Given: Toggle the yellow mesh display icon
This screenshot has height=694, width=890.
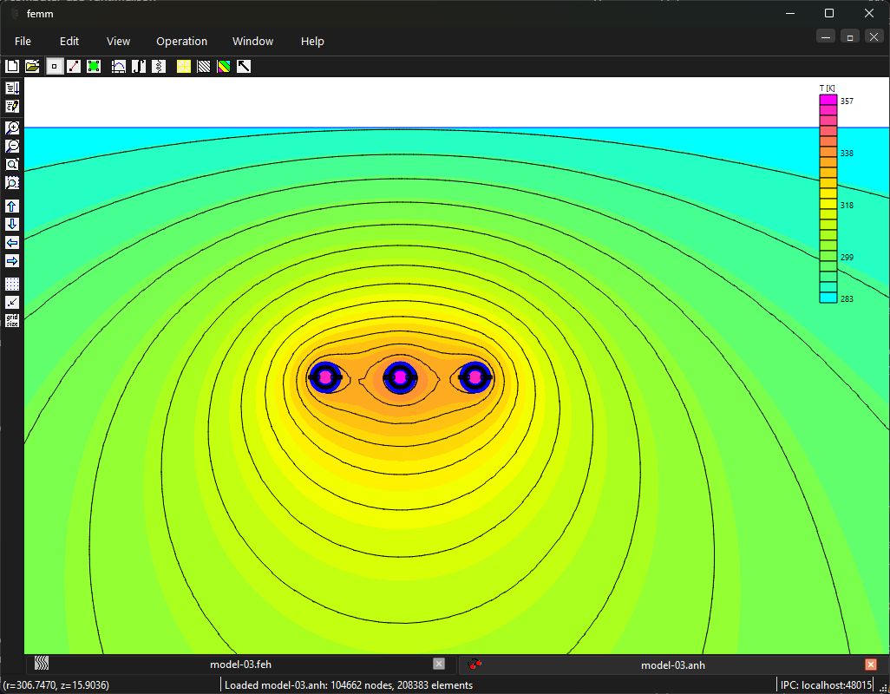Looking at the screenshot, I should coord(184,67).
